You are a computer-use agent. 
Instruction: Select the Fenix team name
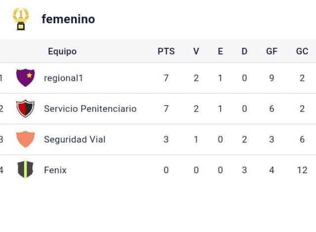pyautogui.click(x=55, y=170)
